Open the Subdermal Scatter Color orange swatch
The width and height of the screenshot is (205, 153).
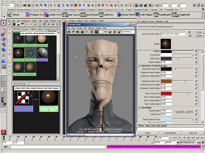166,81
